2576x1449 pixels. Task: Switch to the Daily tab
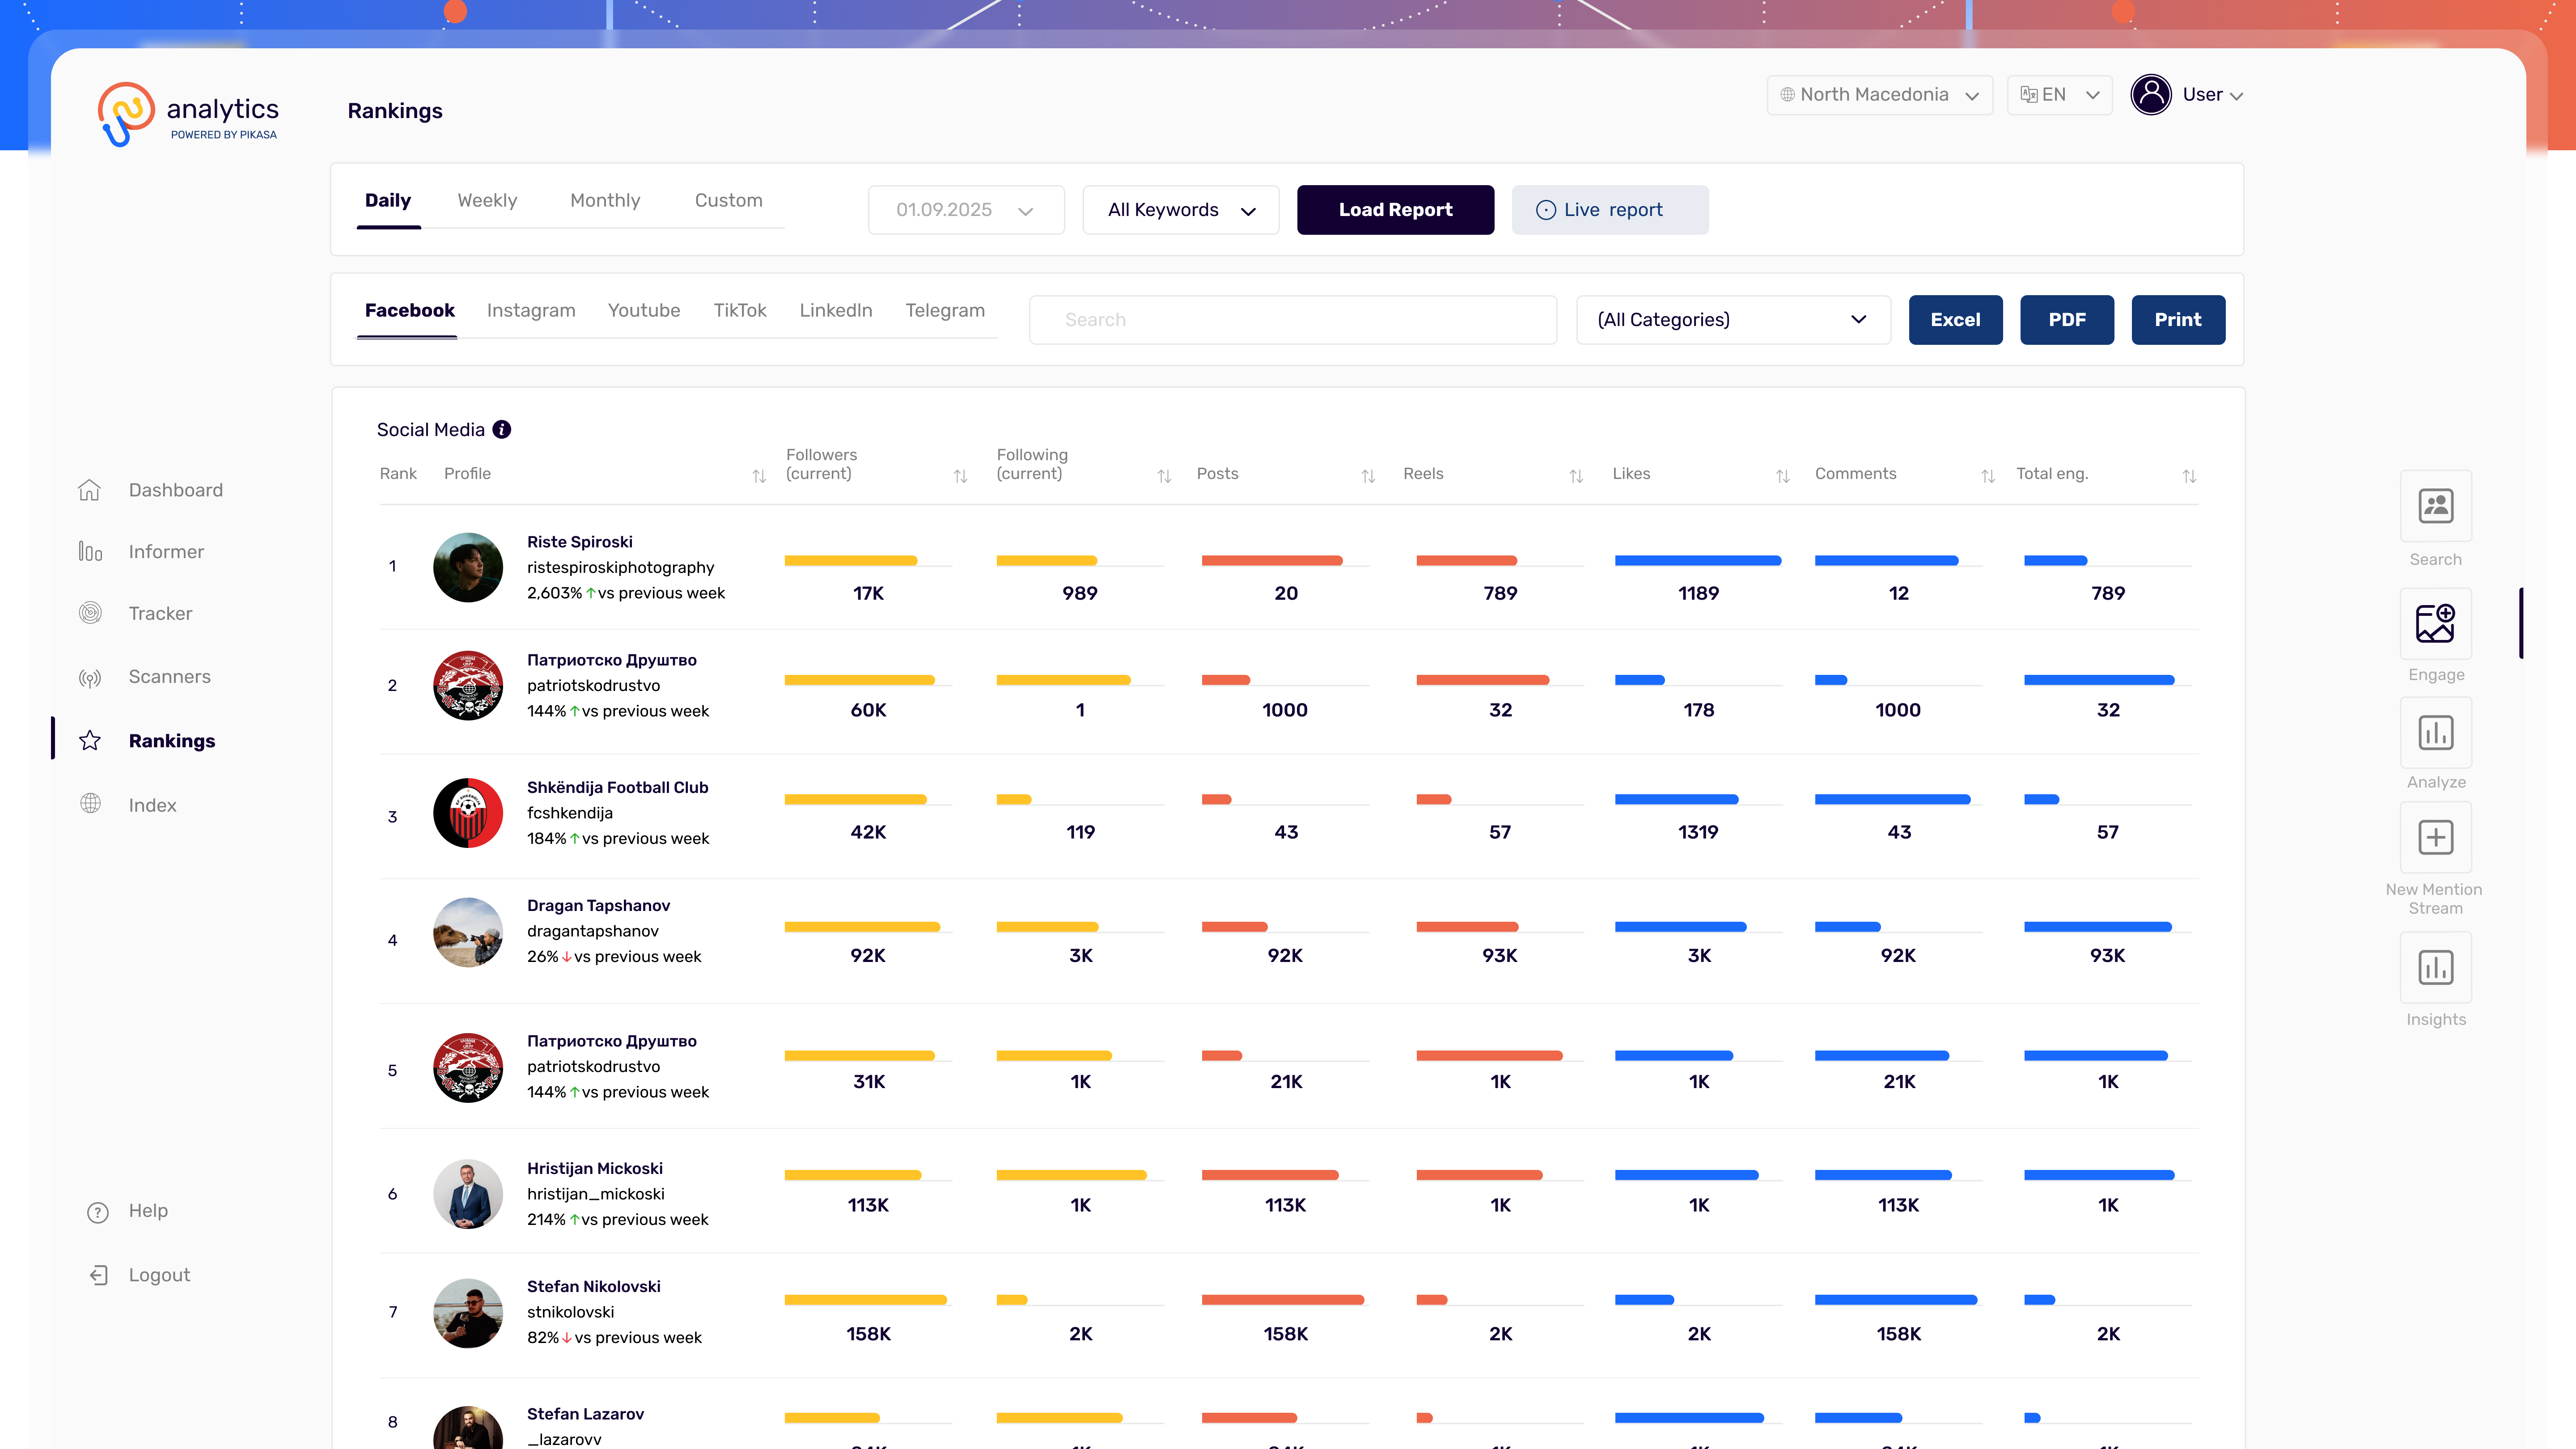(x=388, y=201)
